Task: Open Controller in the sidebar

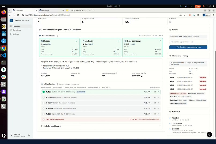Action: pyautogui.click(x=20, y=26)
